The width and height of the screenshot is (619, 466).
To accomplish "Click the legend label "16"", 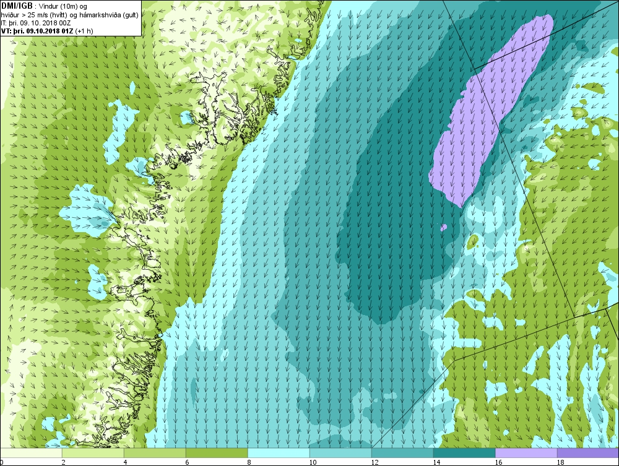I will coord(498,462).
